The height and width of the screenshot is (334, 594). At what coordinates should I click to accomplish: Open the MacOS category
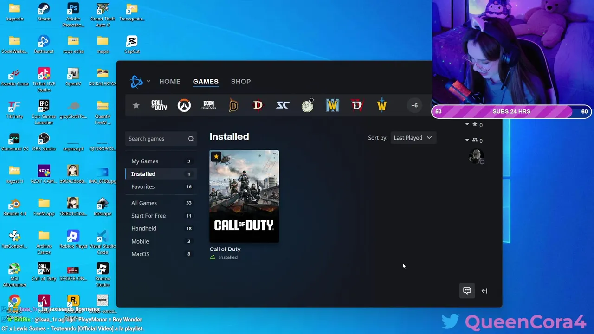(x=161, y=254)
